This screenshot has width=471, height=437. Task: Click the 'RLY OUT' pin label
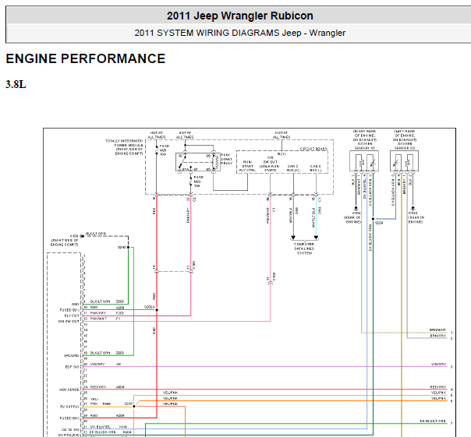click(72, 315)
